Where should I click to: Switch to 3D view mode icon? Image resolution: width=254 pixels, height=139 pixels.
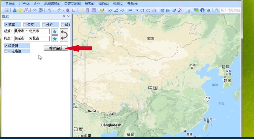coord(35,10)
